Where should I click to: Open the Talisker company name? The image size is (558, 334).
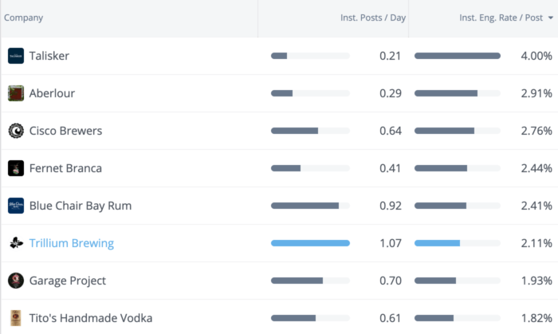click(49, 56)
